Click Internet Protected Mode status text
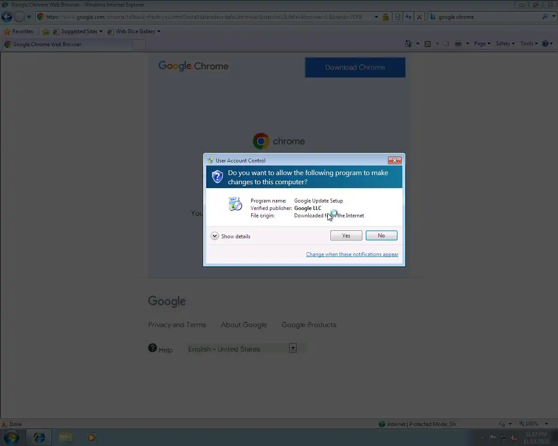Viewport: 558px width, 446px height. tap(421, 424)
